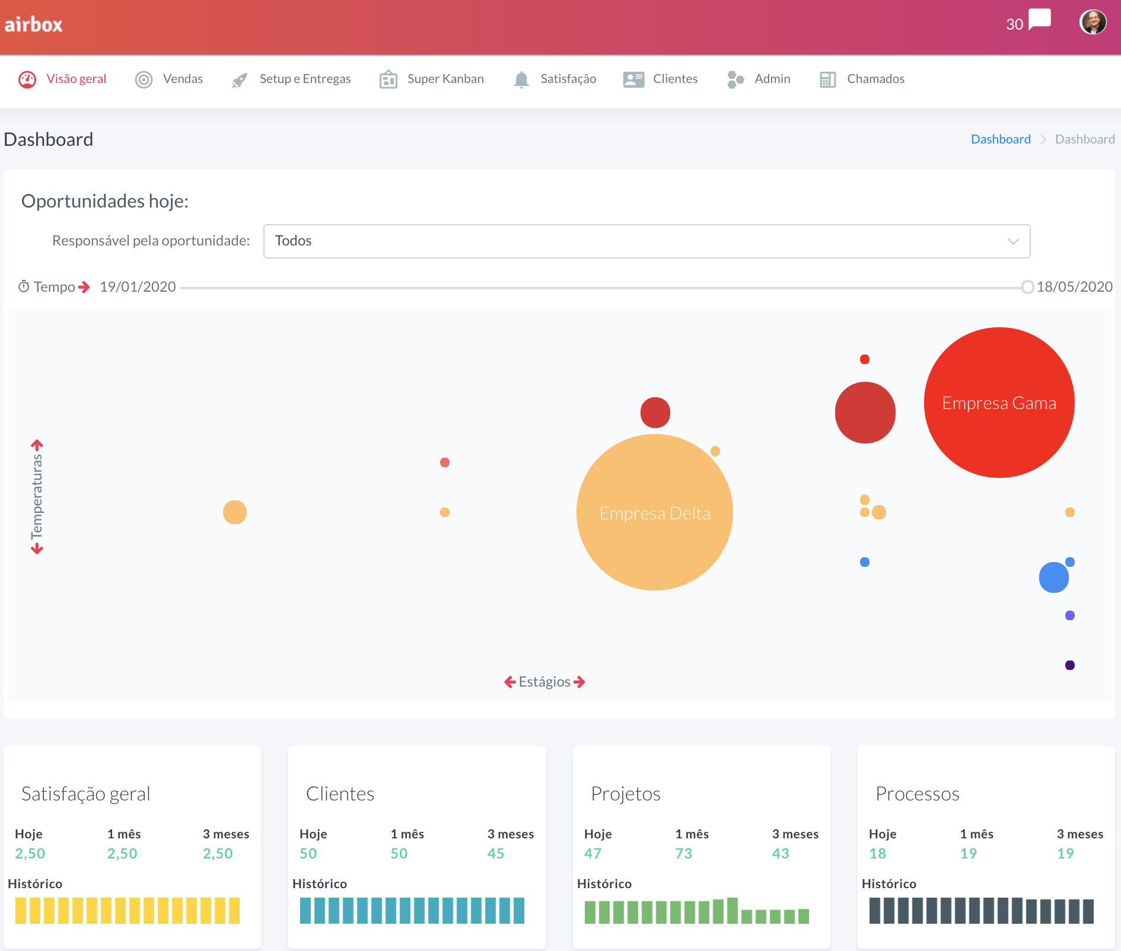The height and width of the screenshot is (951, 1121).
Task: Open the chat messages icon in the header
Action: tap(1039, 20)
